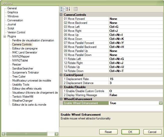Open the Version Control settings
This screenshot has height=137, width=164.
pos(16,32)
